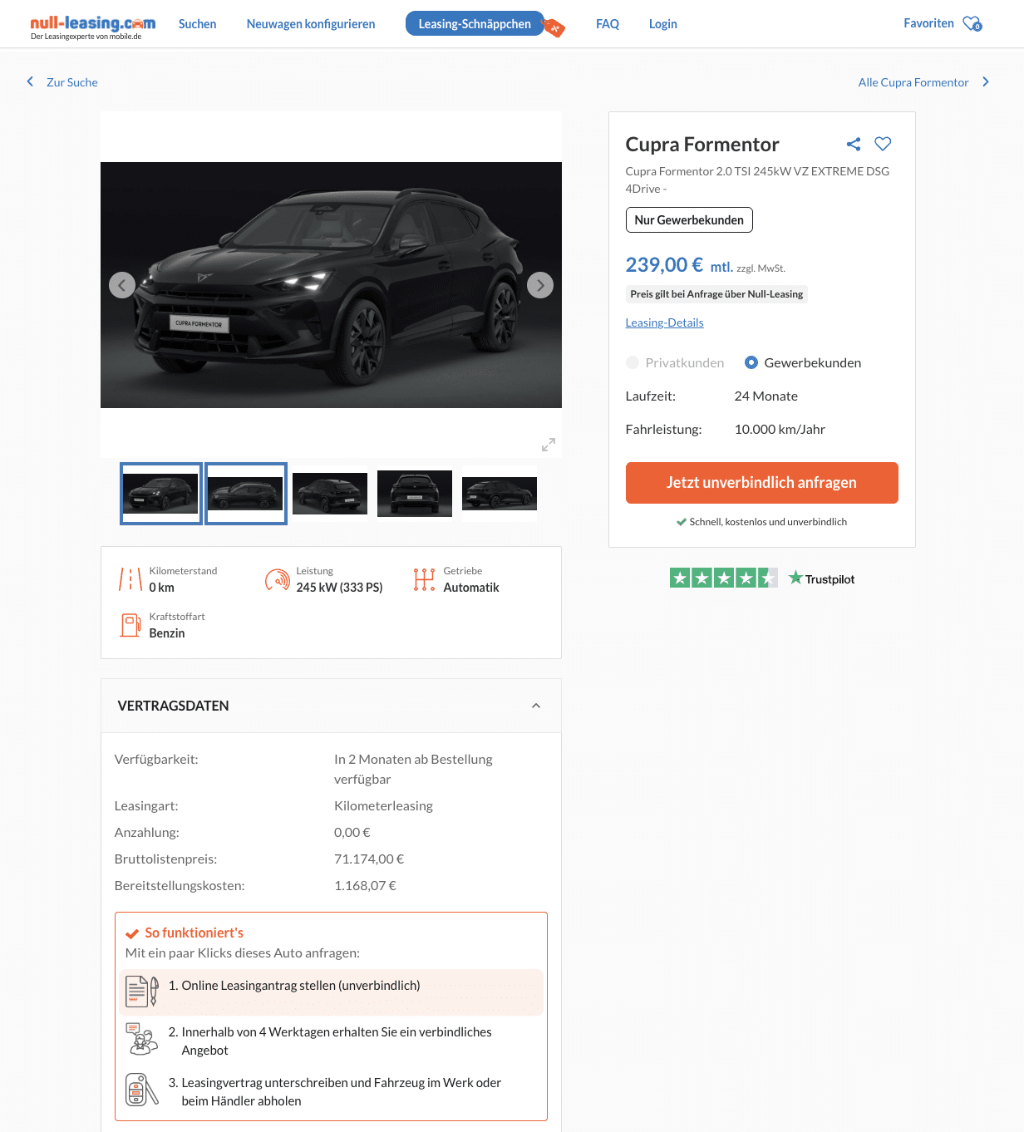Collapse the Vertragsdaten section
The width and height of the screenshot is (1024, 1132).
pyautogui.click(x=536, y=706)
